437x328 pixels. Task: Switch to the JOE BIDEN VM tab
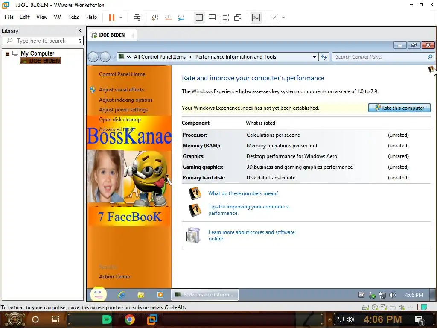point(111,35)
